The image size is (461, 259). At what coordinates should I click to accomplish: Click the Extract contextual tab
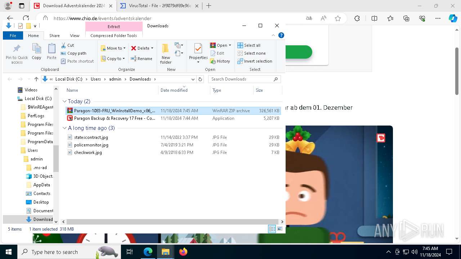(114, 27)
